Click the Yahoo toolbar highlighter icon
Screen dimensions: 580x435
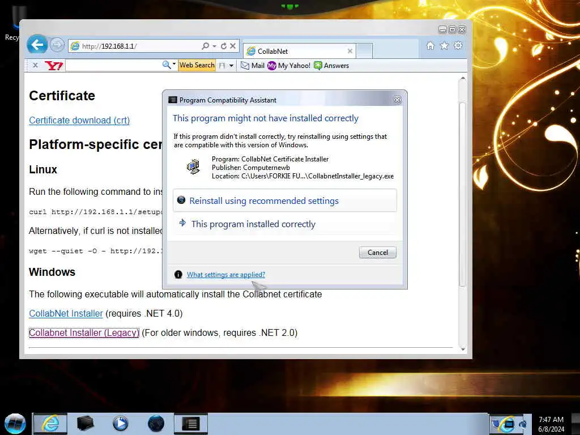[222, 66]
